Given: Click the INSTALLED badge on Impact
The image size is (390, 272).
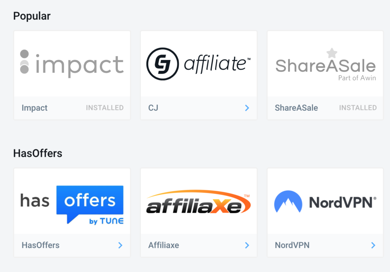Looking at the screenshot, I should 105,108.
